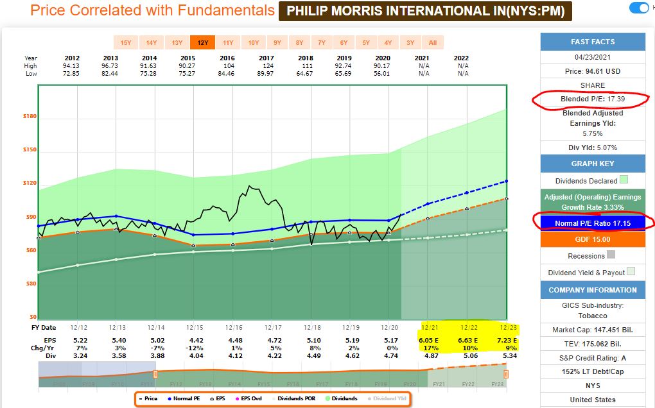The width and height of the screenshot is (655, 408).
Task: Click the COMPANY INFORMATION panel header
Action: pyautogui.click(x=593, y=290)
